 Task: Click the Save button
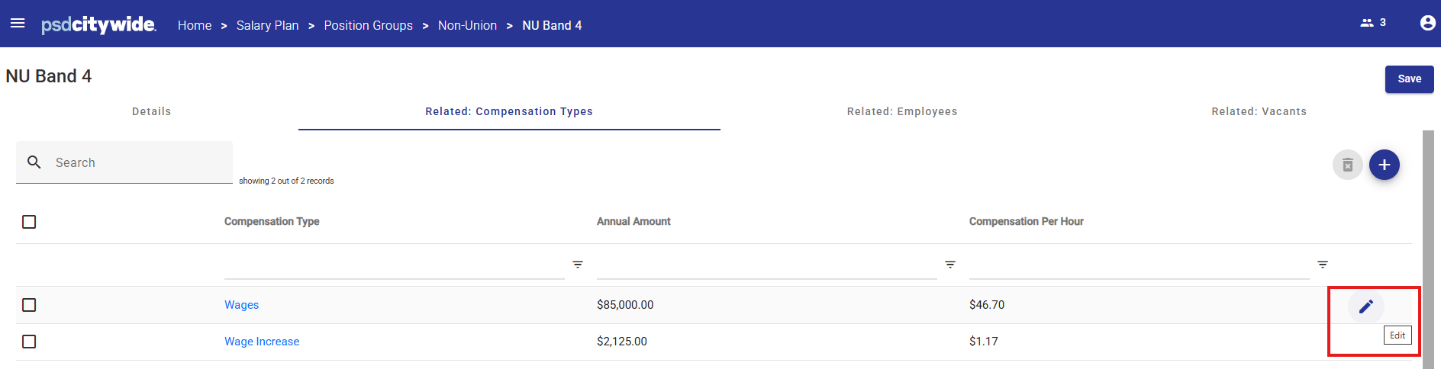(x=1410, y=79)
